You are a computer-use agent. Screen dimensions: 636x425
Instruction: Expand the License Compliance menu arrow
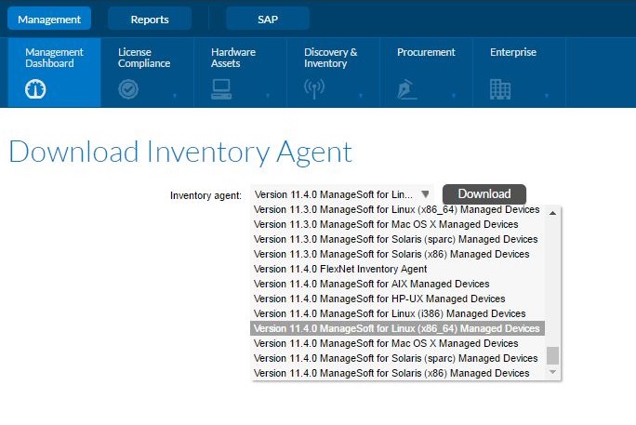[175, 96]
